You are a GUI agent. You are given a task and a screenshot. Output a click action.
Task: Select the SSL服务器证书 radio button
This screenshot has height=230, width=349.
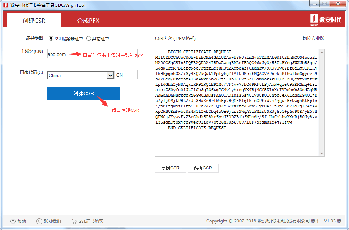[51, 39]
